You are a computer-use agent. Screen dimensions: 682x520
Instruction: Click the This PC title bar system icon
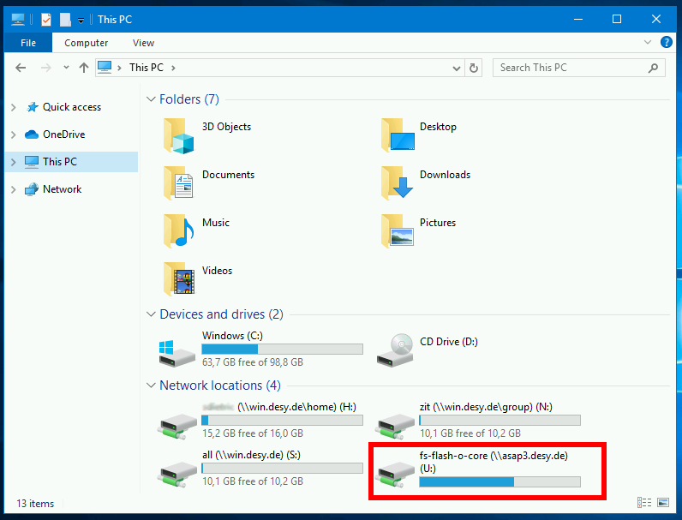point(18,19)
